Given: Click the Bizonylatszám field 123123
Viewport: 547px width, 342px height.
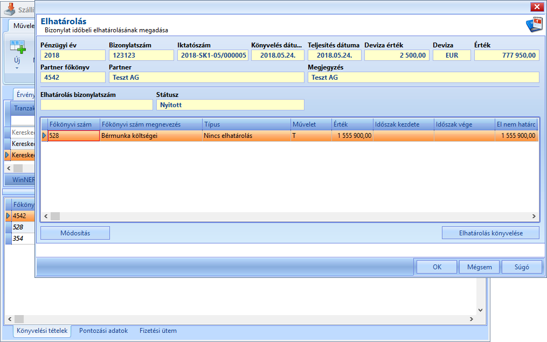Looking at the screenshot, I should click(141, 55).
